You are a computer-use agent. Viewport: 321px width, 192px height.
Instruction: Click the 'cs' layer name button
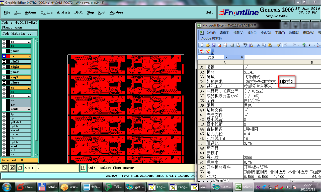21,56
